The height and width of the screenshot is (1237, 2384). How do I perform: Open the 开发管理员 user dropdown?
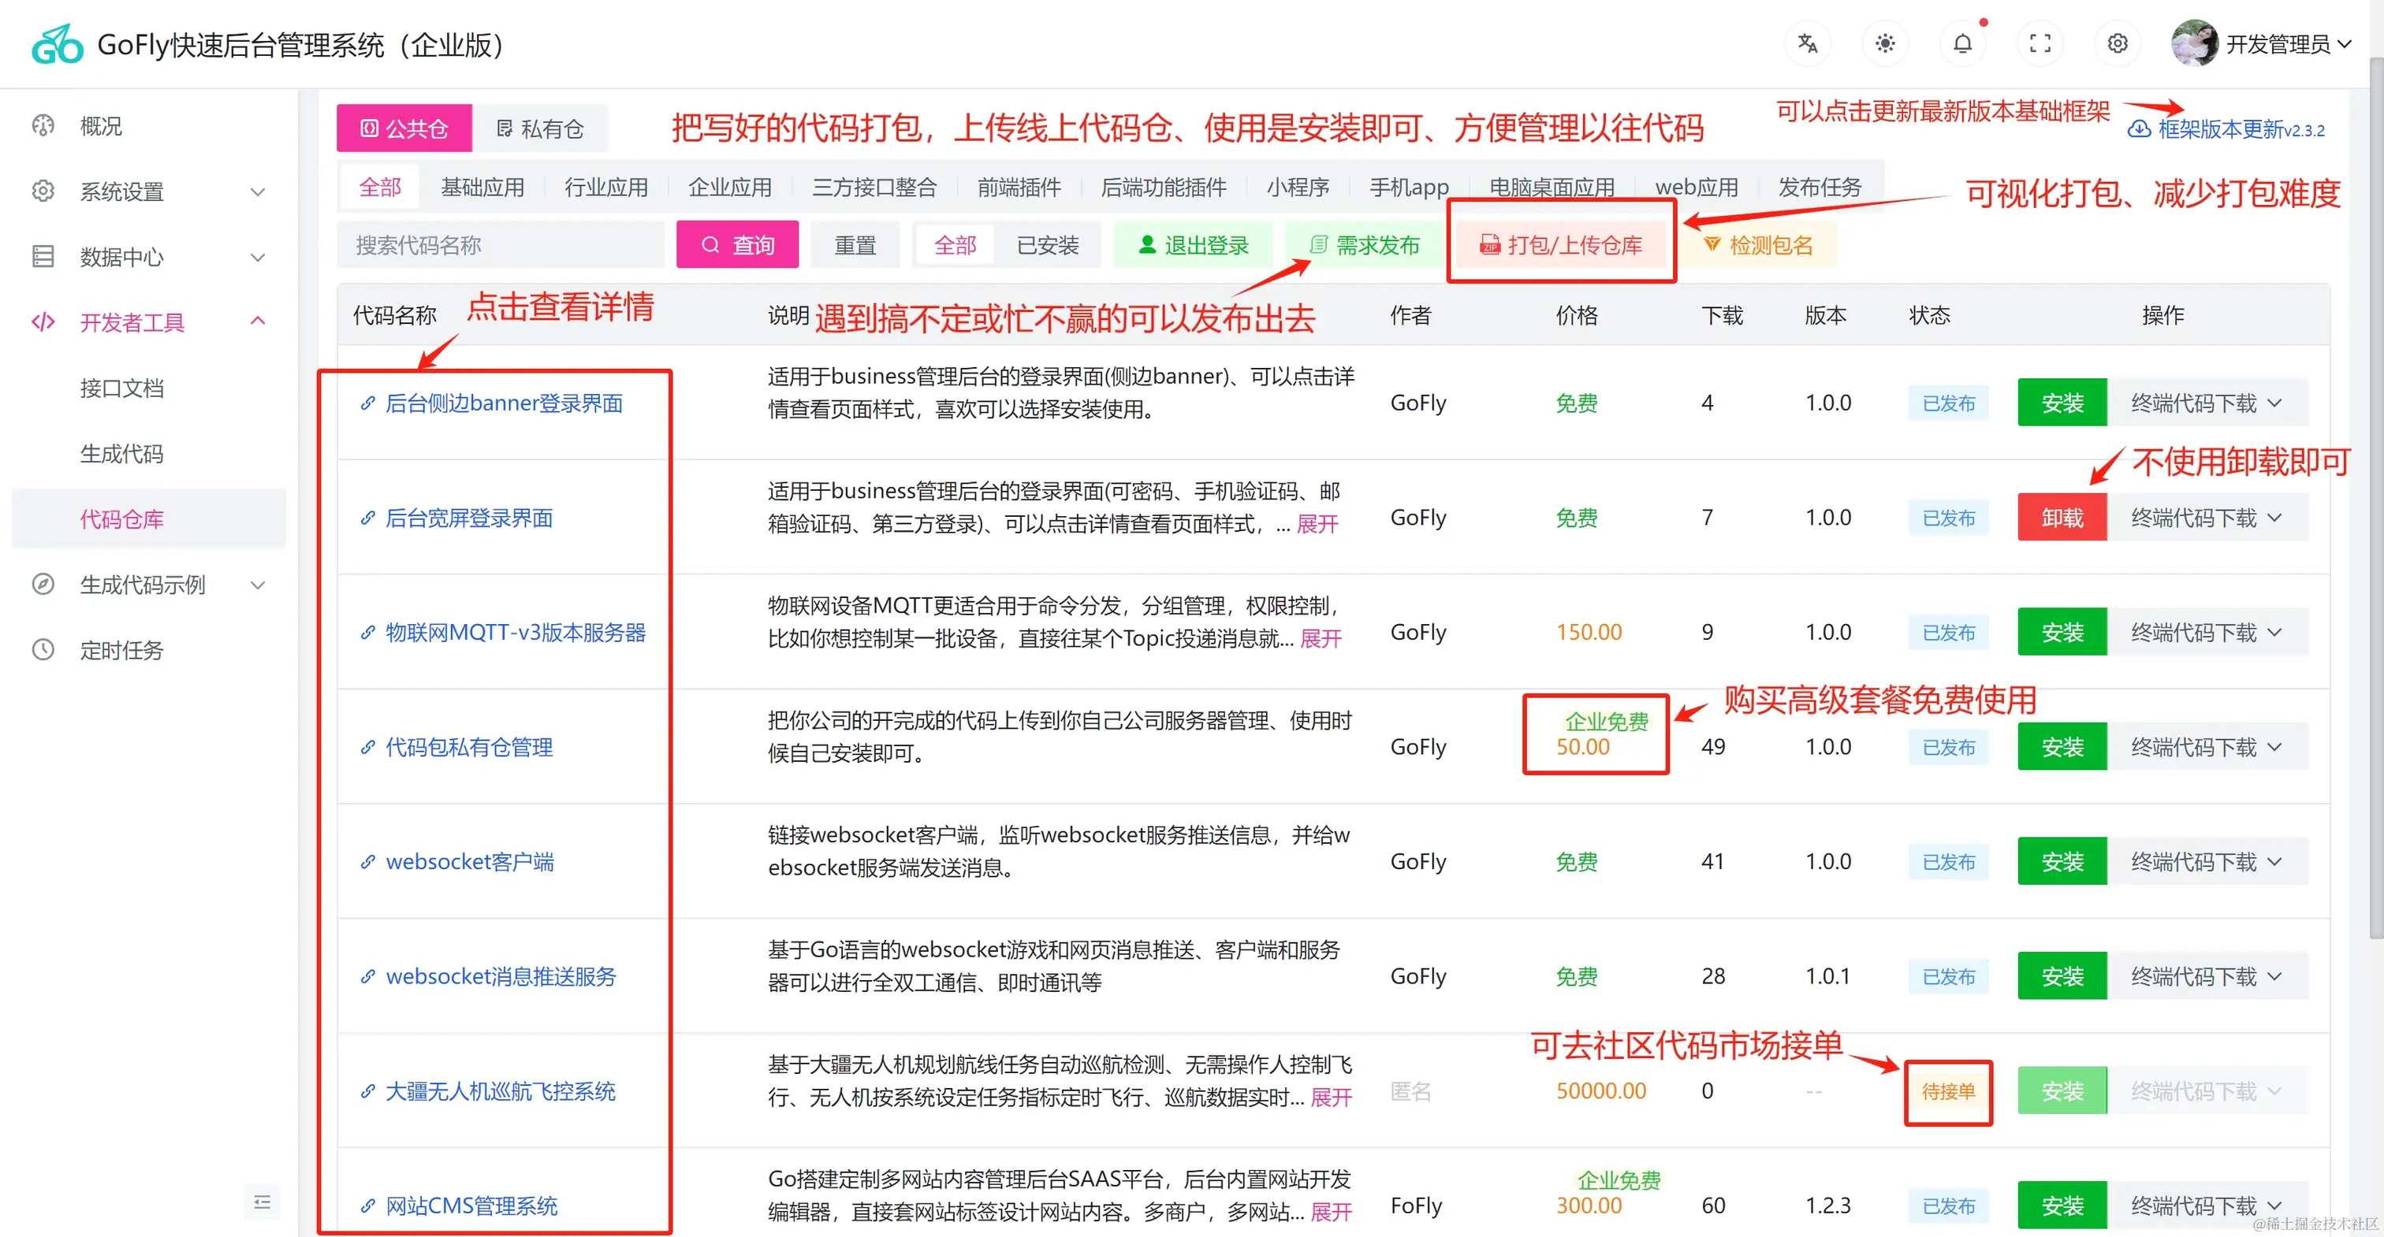(x=2277, y=43)
